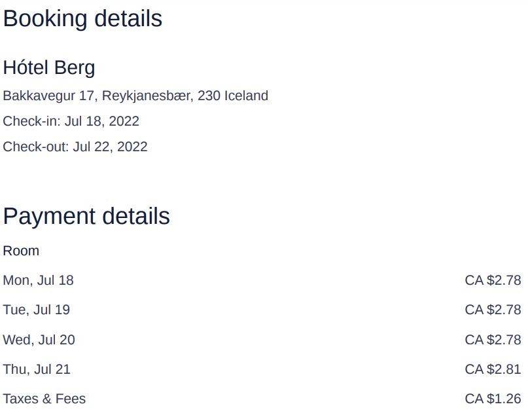Click the Hótel Berg hotel name
528x417 pixels.
click(x=49, y=67)
